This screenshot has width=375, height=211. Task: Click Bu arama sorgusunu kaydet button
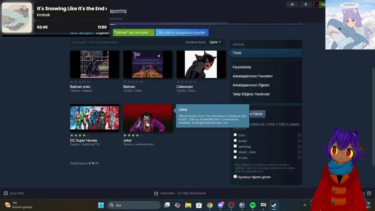pyautogui.click(x=182, y=33)
